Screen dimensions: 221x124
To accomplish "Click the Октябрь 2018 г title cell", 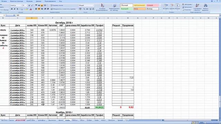I will click(x=64, y=23).
